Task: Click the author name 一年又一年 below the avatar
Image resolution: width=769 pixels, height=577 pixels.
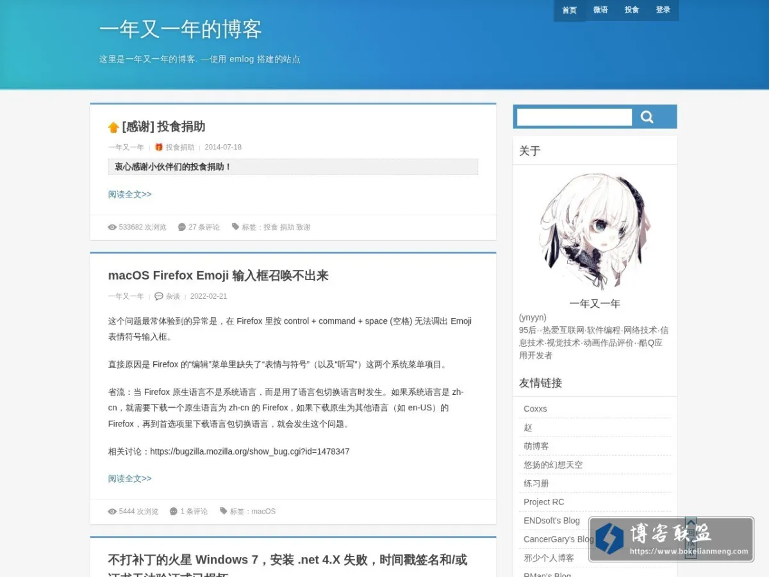Action: coord(595,304)
